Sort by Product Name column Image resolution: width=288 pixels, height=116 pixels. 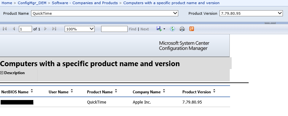pos(116,91)
